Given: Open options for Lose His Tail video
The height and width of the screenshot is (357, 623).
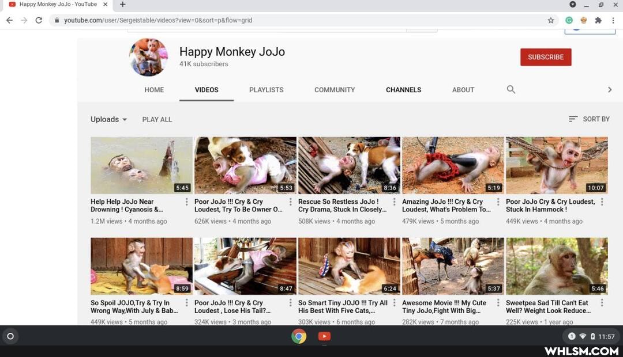Looking at the screenshot, I should 290,303.
